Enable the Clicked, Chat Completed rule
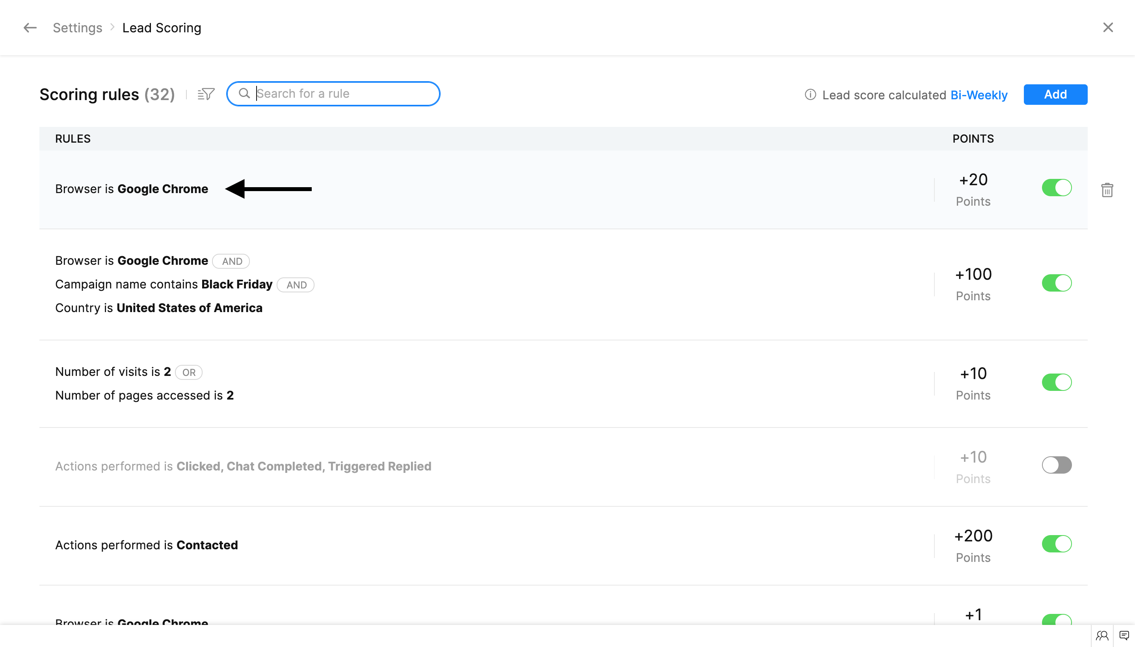Viewport: 1135px width, 647px height. [1056, 465]
